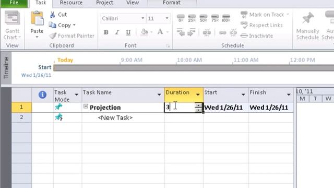Choose the background fill color bucket
Screen dimensions: 334x188
click(144, 32)
